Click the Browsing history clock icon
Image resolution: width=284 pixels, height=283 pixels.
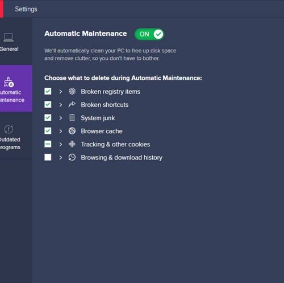(72, 157)
